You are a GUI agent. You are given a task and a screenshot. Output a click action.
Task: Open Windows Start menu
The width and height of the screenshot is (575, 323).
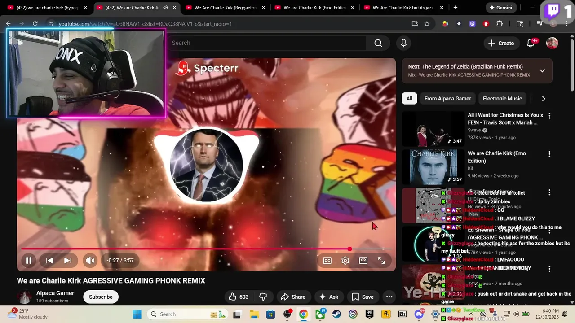tap(137, 314)
